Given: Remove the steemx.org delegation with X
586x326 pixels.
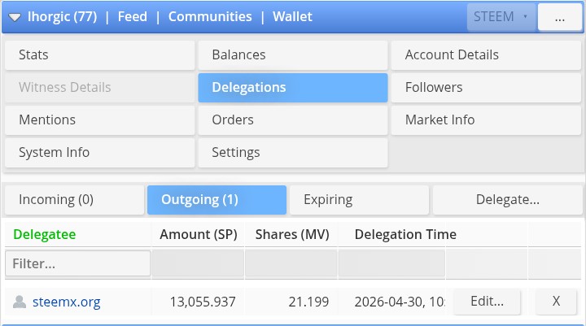Looking at the screenshot, I should 556,301.
